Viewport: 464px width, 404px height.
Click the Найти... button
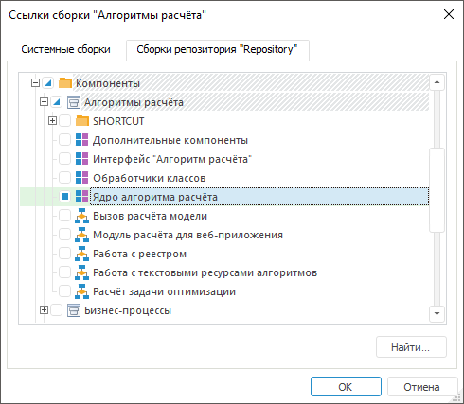tap(411, 347)
